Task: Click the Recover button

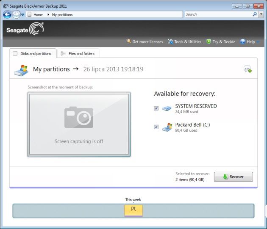Action: [x=233, y=177]
